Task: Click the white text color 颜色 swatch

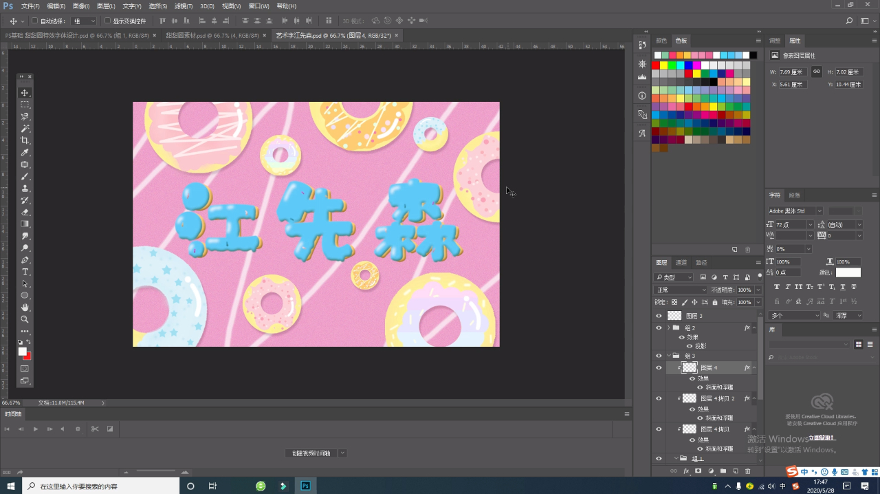Action: 848,272
